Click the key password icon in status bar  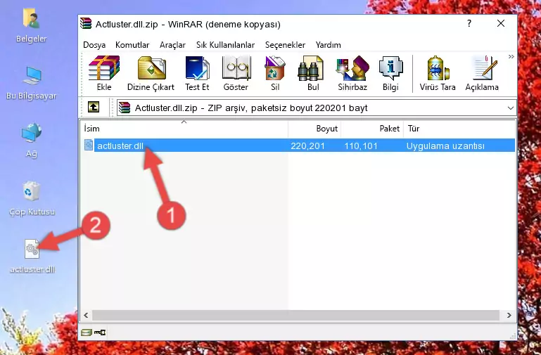[x=100, y=333]
